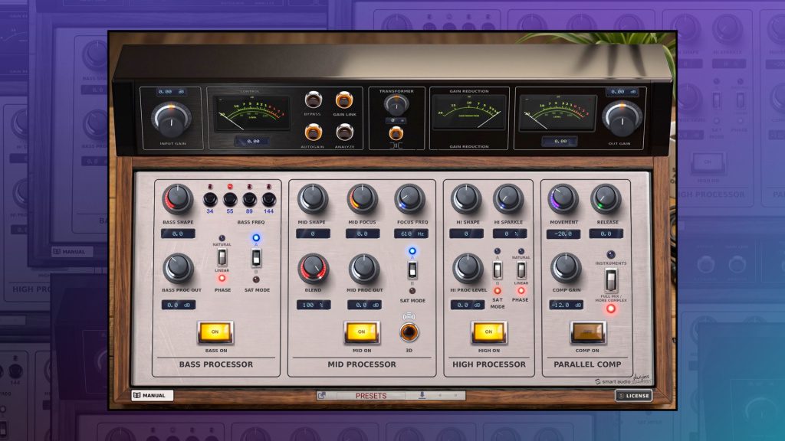Click the Blend 100 % value field
785x441 pixels.
pos(314,305)
